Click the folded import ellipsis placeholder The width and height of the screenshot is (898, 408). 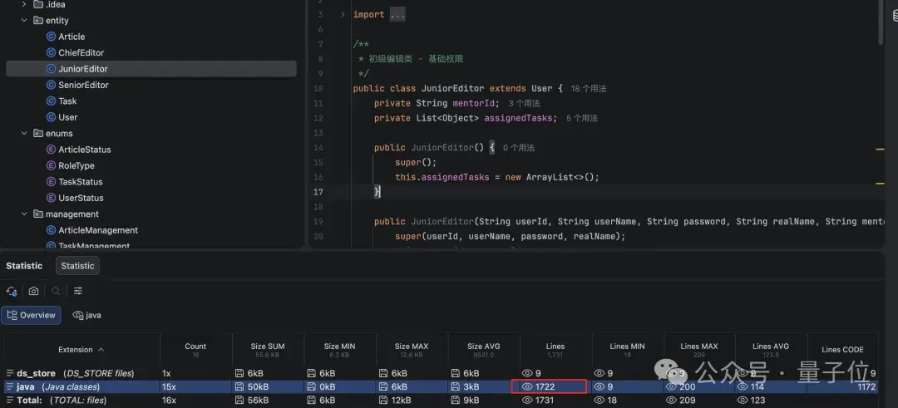click(x=397, y=15)
